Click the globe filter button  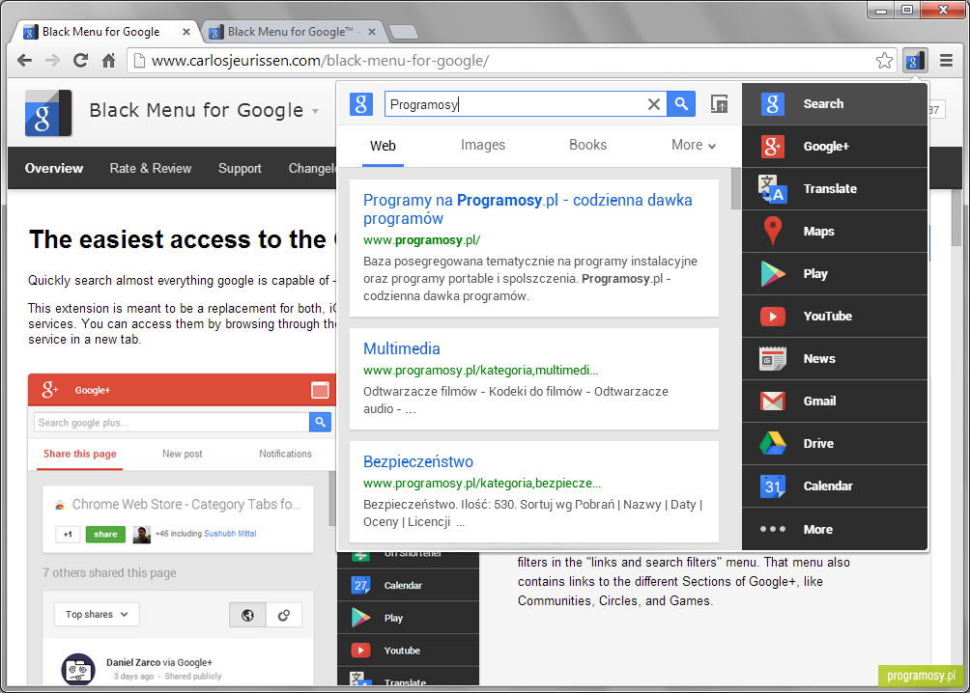pos(247,615)
